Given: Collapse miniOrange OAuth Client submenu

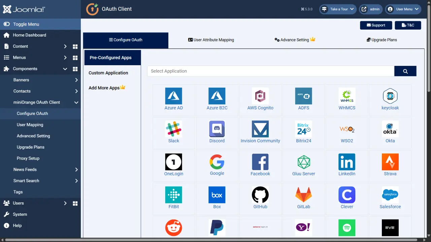Looking at the screenshot, I should pyautogui.click(x=76, y=103).
